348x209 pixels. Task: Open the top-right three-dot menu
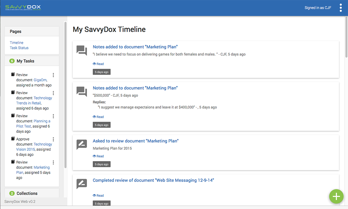(x=341, y=8)
